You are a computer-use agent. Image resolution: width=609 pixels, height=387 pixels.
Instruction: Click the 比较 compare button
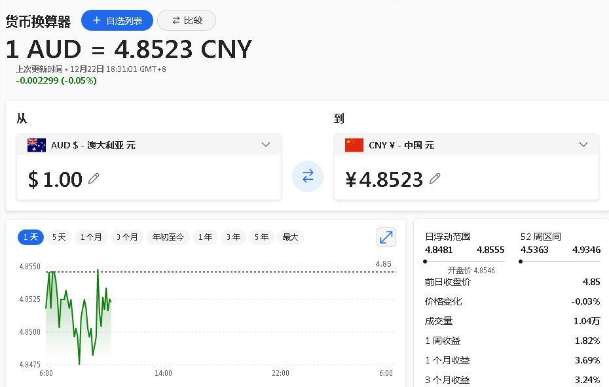(187, 20)
